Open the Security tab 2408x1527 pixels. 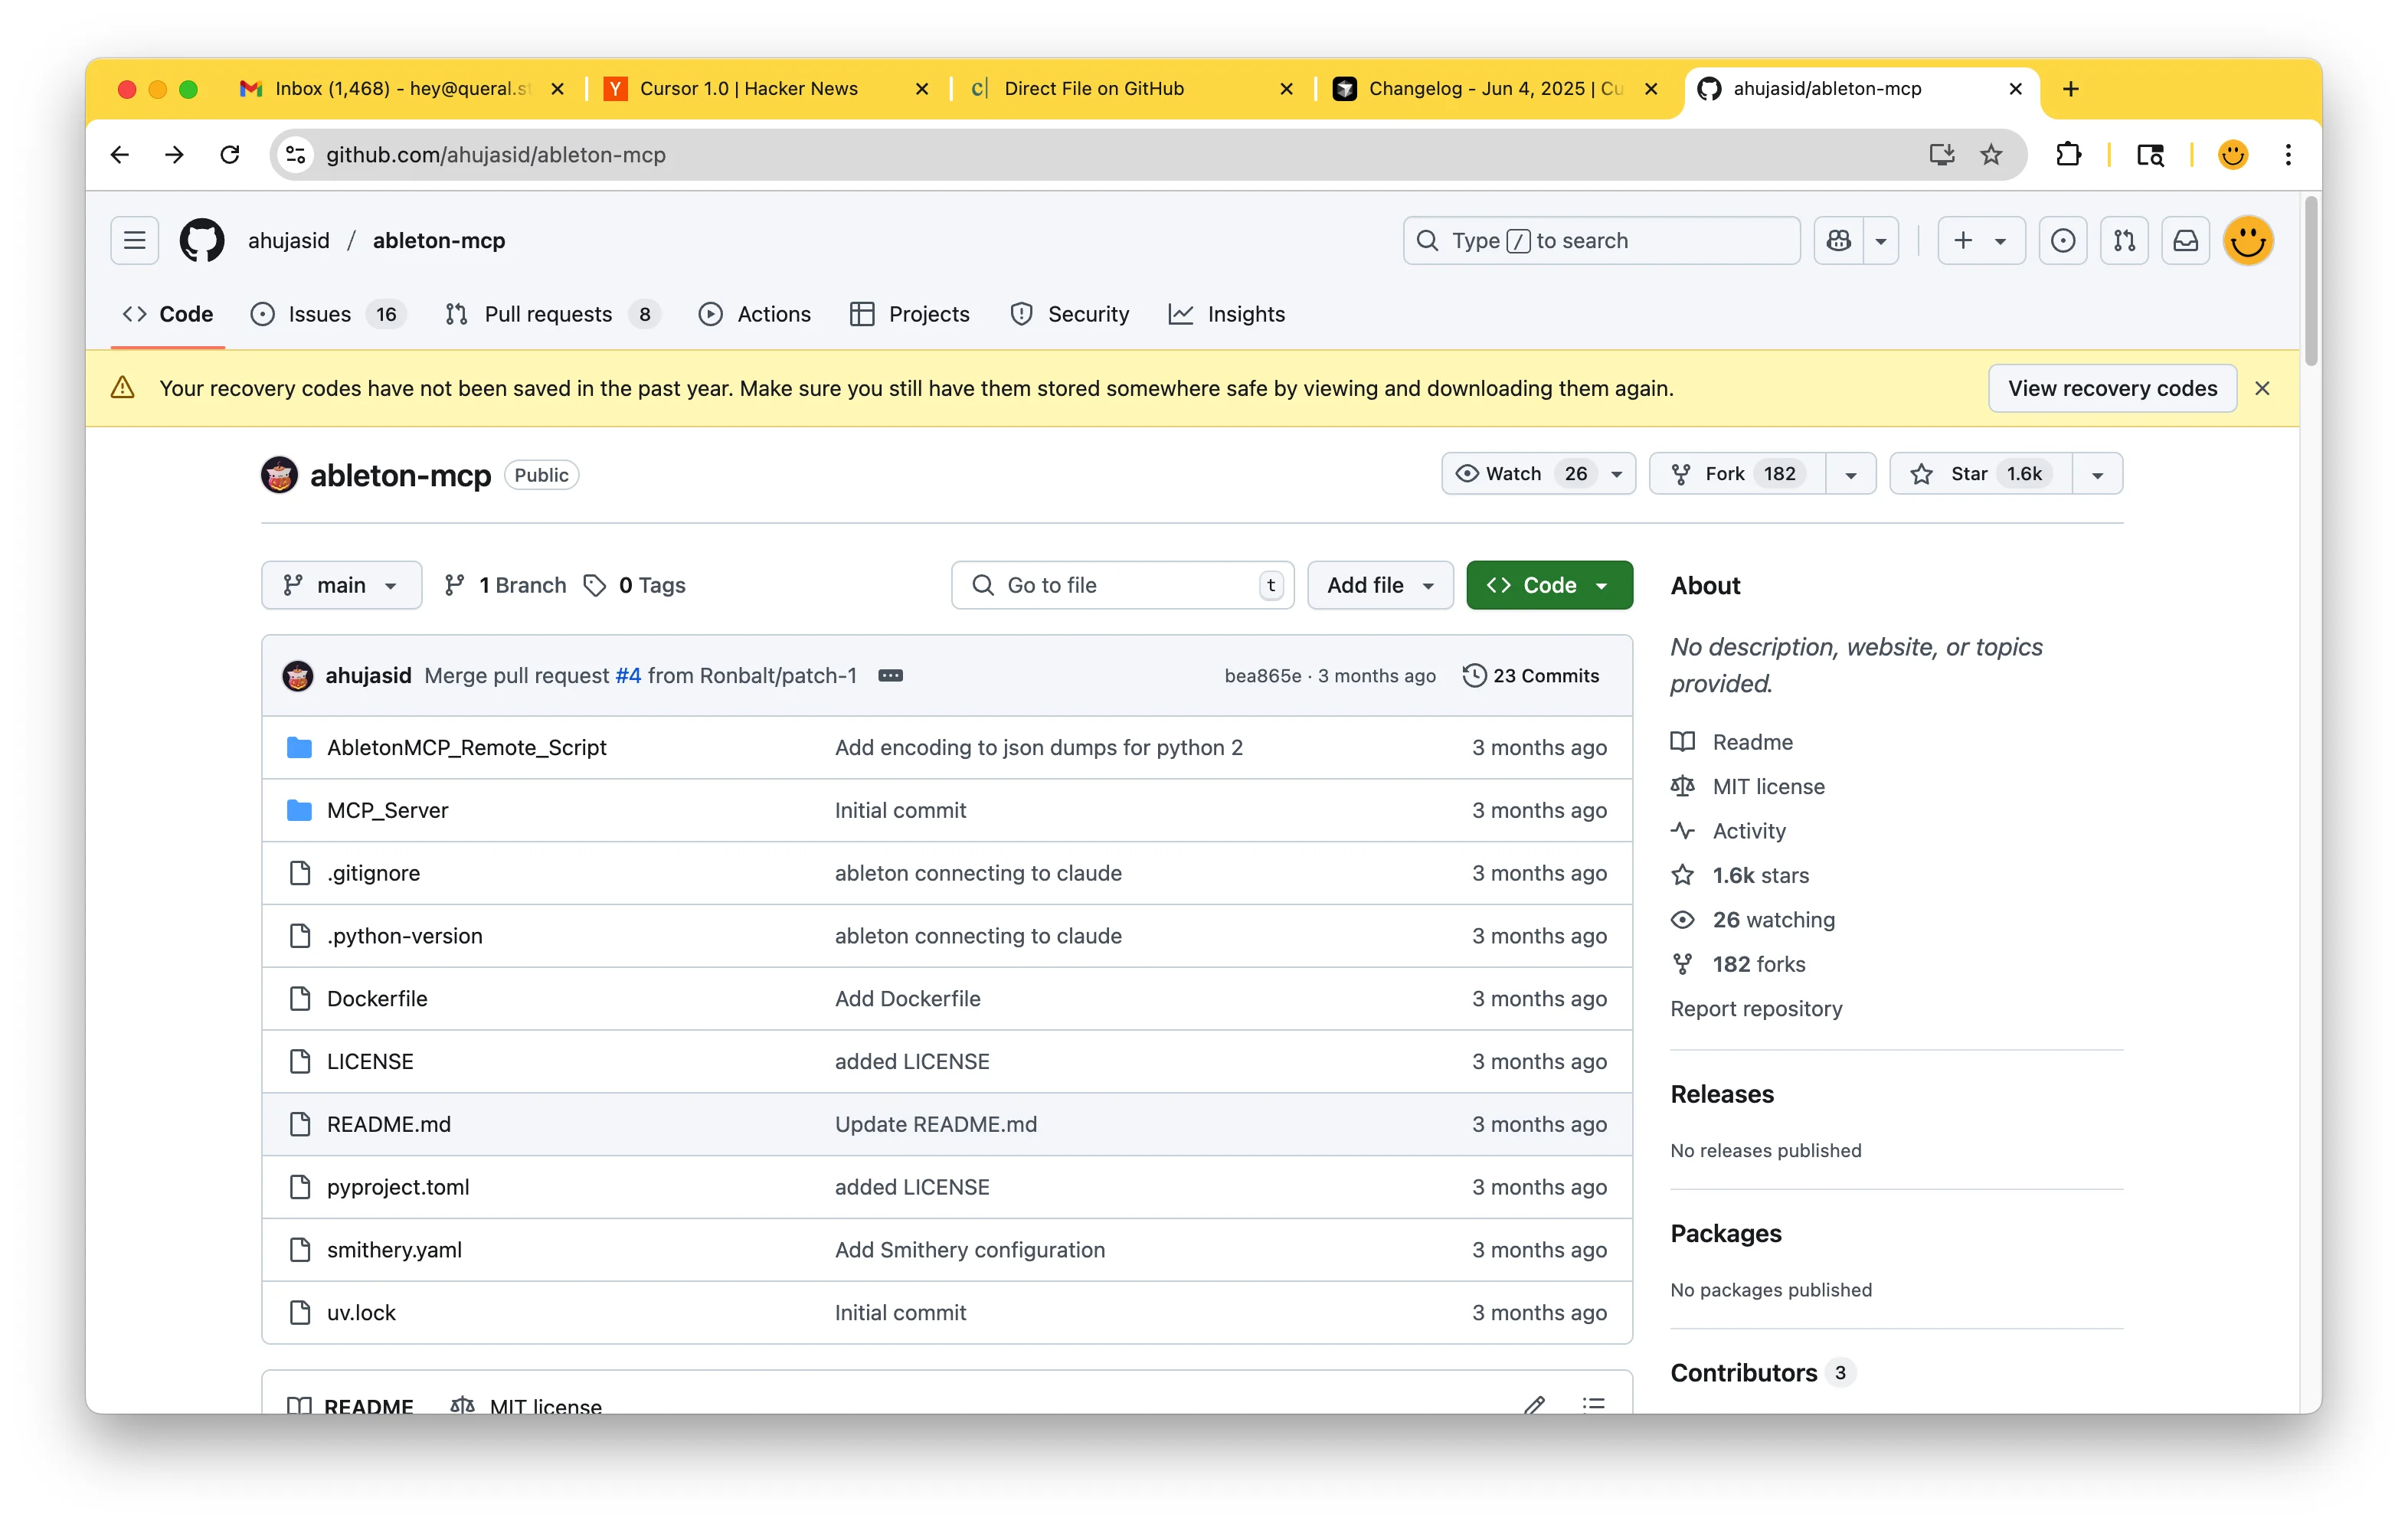[1070, 314]
